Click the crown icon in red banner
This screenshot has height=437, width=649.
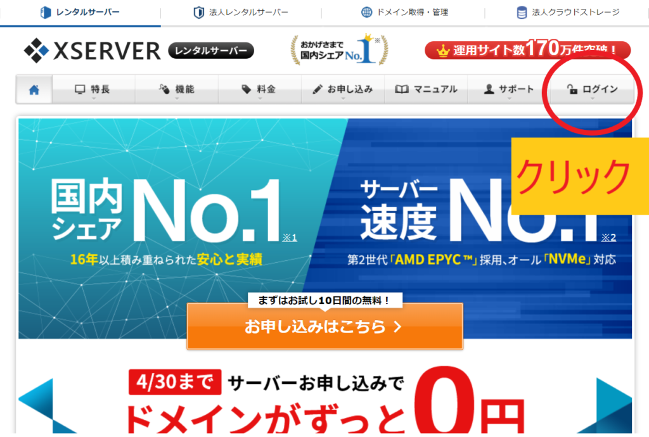(x=443, y=51)
